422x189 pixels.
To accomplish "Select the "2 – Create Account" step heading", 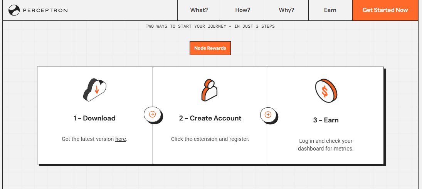I will [x=210, y=118].
